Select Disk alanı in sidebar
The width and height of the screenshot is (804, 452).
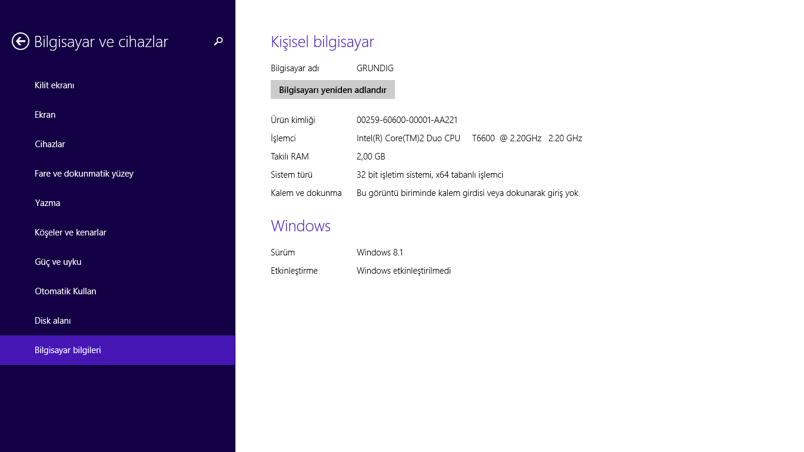(x=118, y=321)
